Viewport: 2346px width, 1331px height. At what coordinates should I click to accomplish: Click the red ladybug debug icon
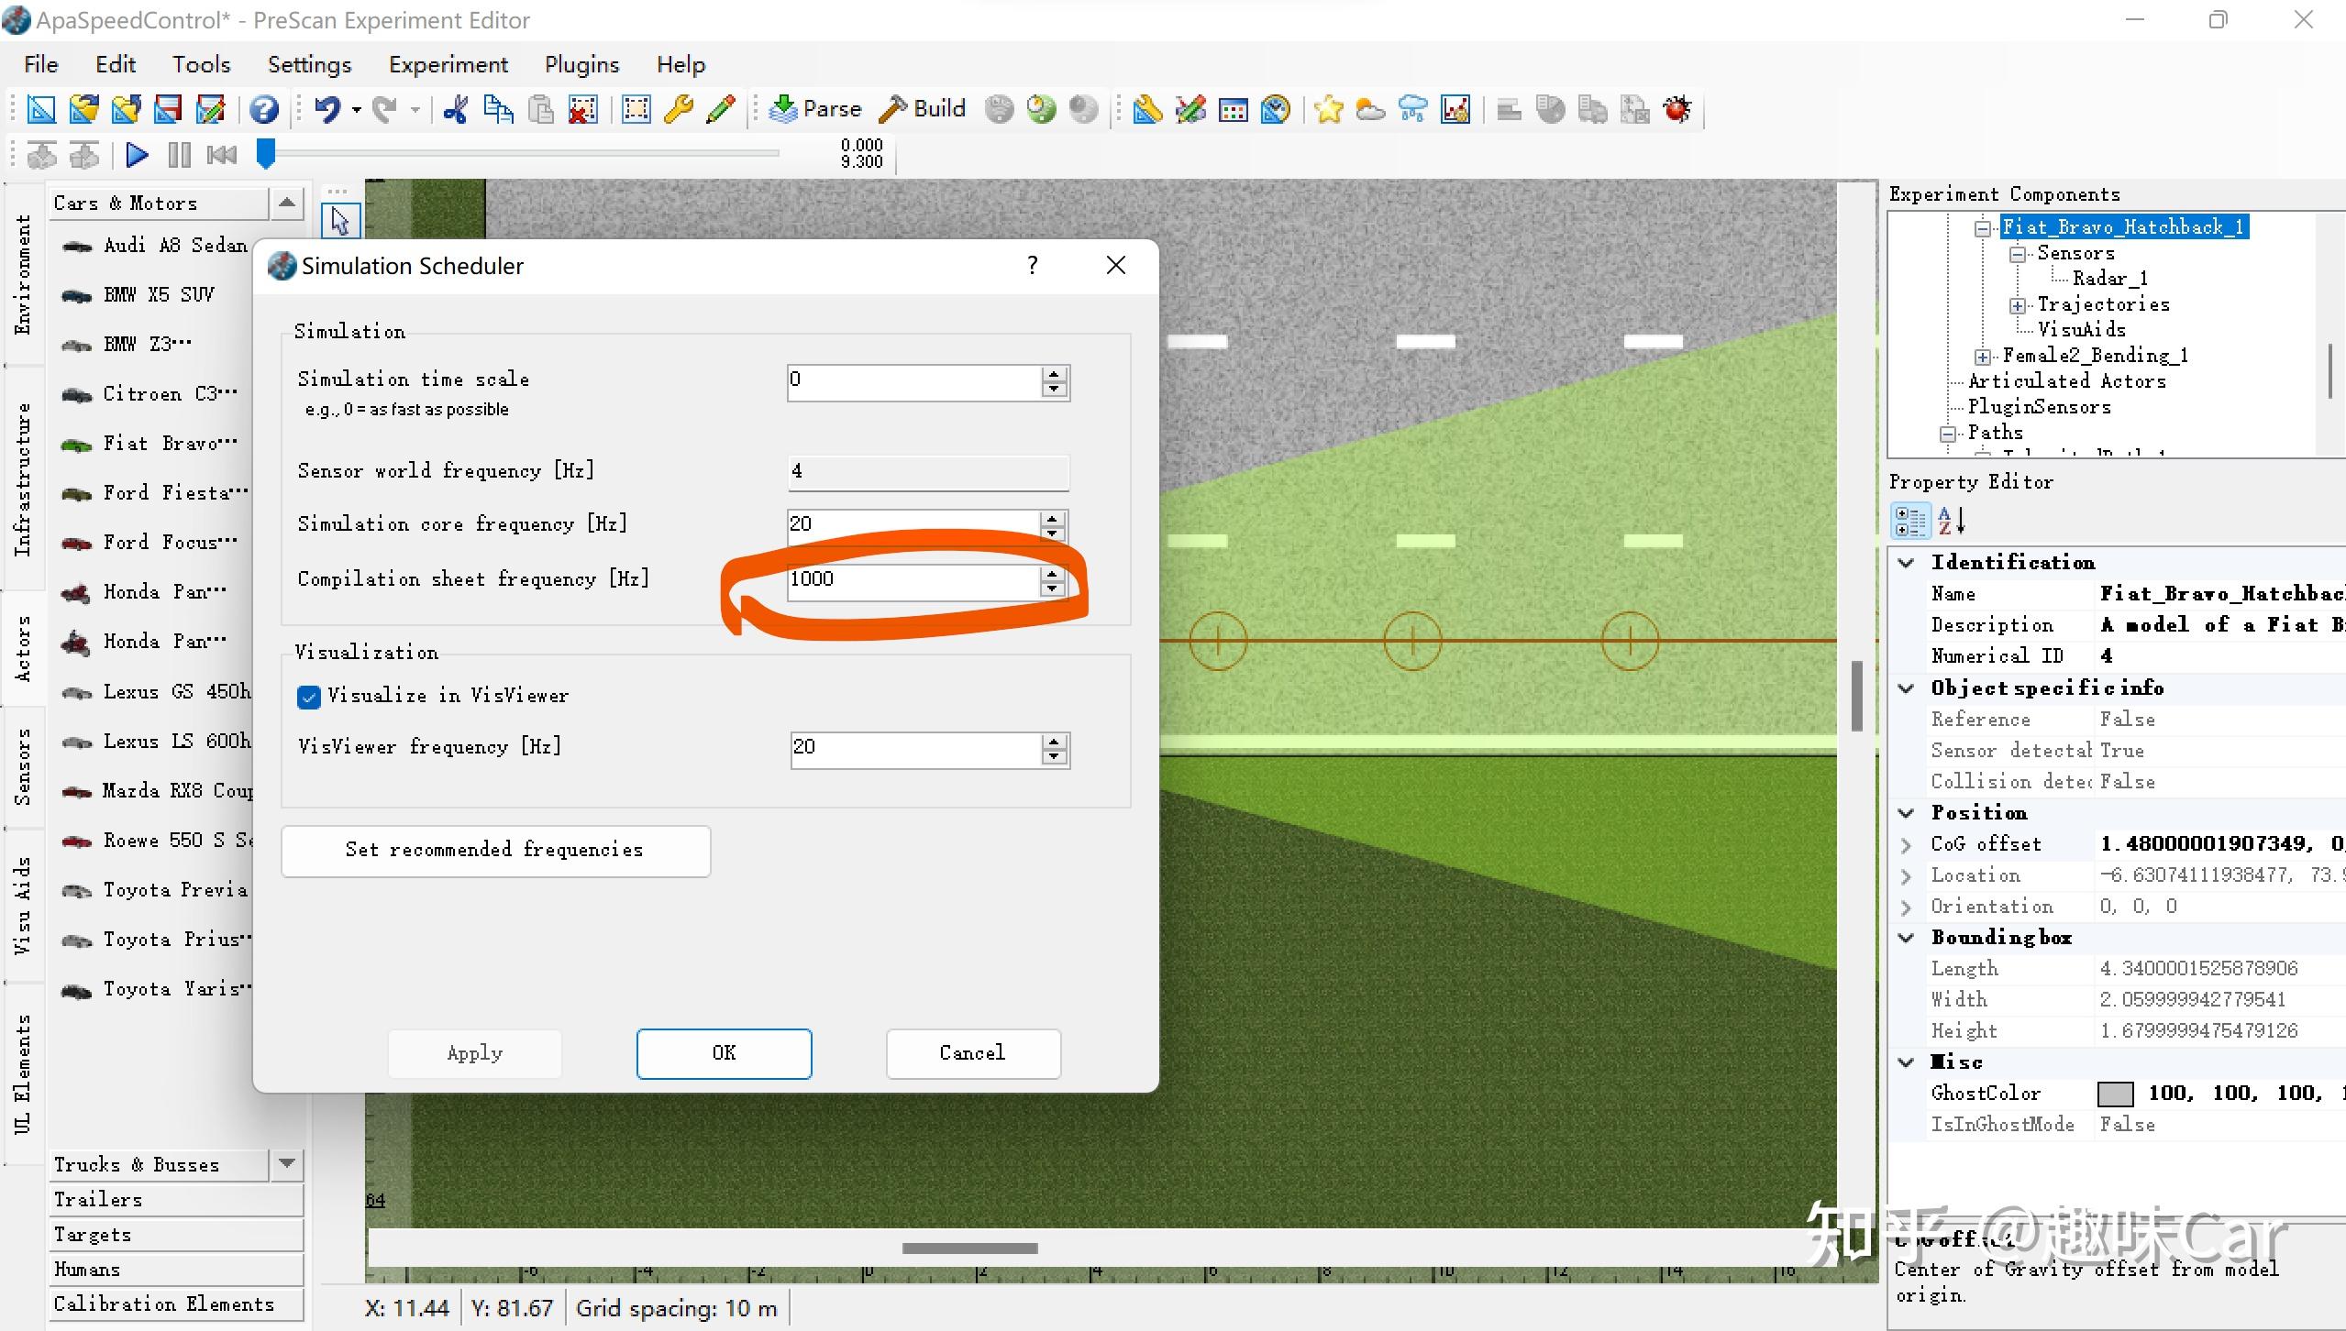click(x=1677, y=109)
